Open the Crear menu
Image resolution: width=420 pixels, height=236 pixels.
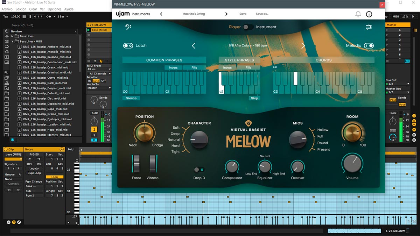[33, 9]
